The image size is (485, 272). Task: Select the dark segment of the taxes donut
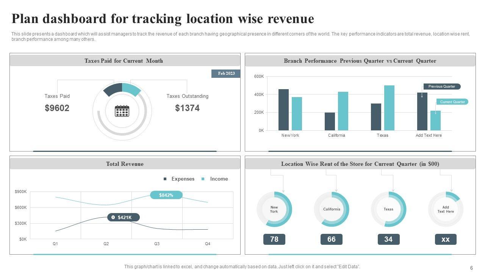[x=113, y=89]
